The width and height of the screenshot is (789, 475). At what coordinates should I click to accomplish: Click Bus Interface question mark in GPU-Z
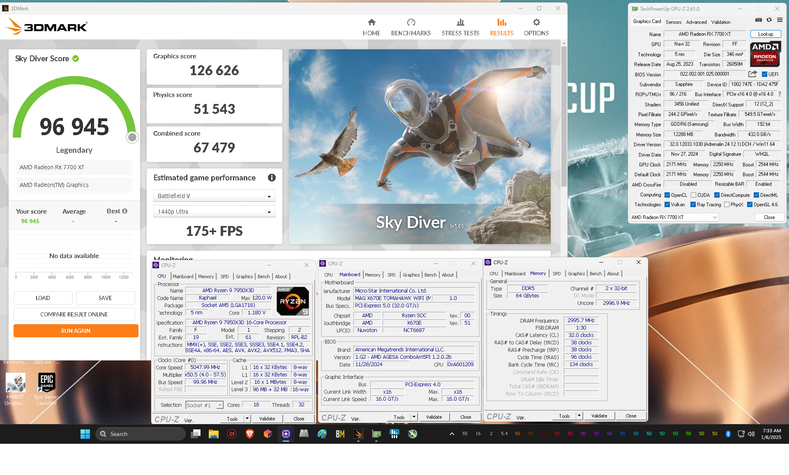[780, 94]
